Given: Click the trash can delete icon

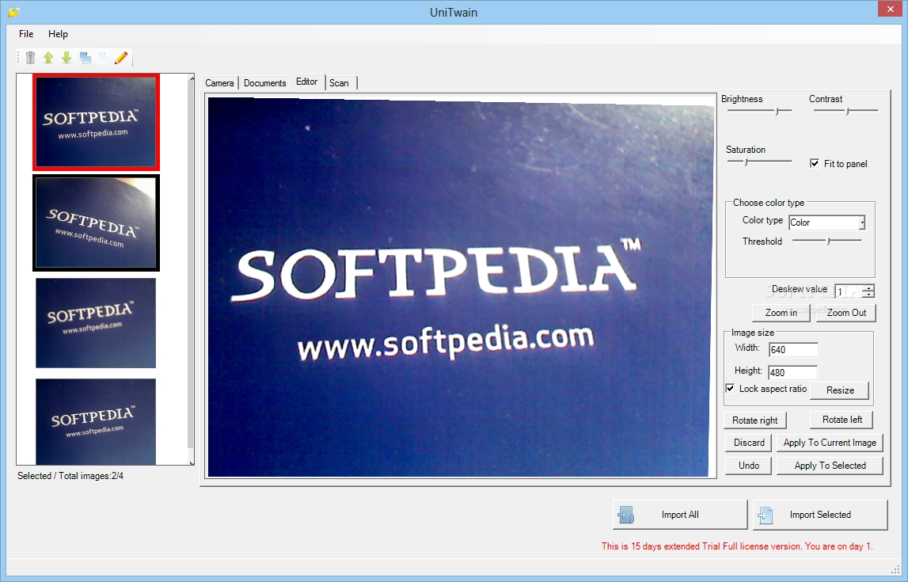Looking at the screenshot, I should coord(31,57).
